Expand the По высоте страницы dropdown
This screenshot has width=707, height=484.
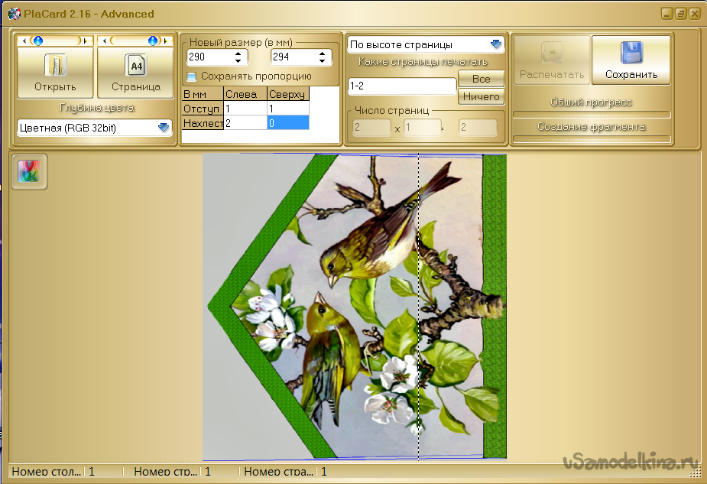(496, 44)
